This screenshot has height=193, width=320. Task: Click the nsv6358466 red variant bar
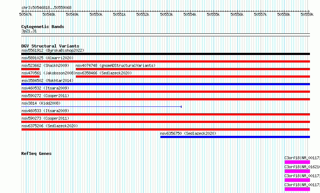[193, 77]
